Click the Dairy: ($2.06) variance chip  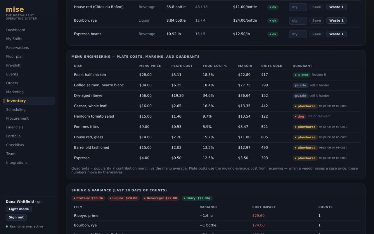pyautogui.click(x=197, y=198)
